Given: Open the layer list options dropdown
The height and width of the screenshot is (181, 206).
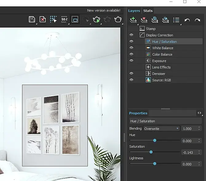Looking at the screenshot, I should click(176, 20).
